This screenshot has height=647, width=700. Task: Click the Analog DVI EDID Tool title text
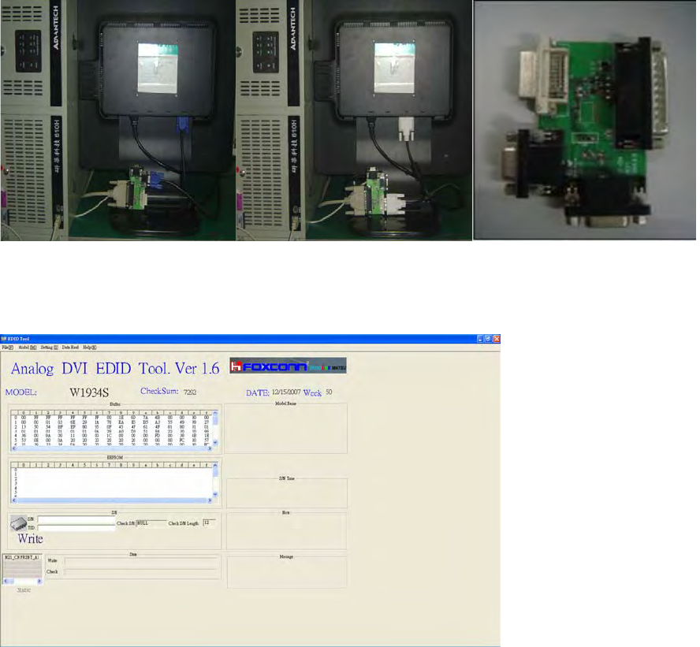coord(115,369)
